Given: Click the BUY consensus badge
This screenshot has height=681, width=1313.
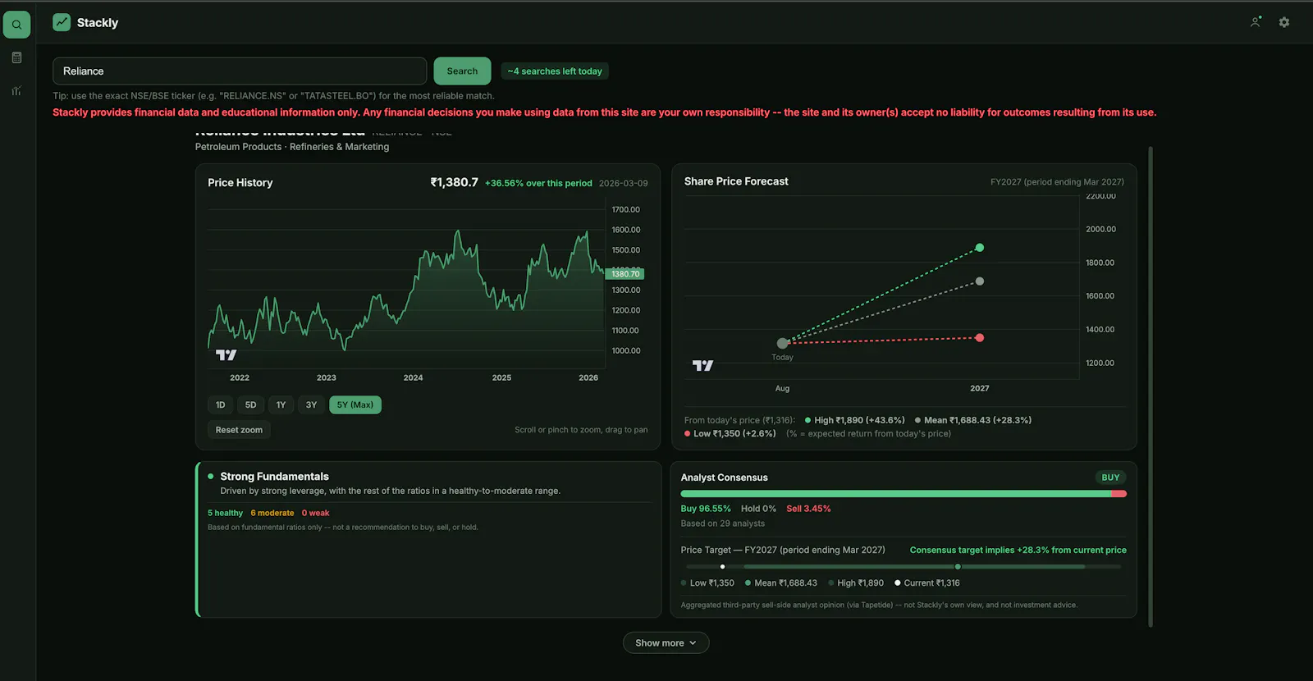Looking at the screenshot, I should pyautogui.click(x=1110, y=478).
